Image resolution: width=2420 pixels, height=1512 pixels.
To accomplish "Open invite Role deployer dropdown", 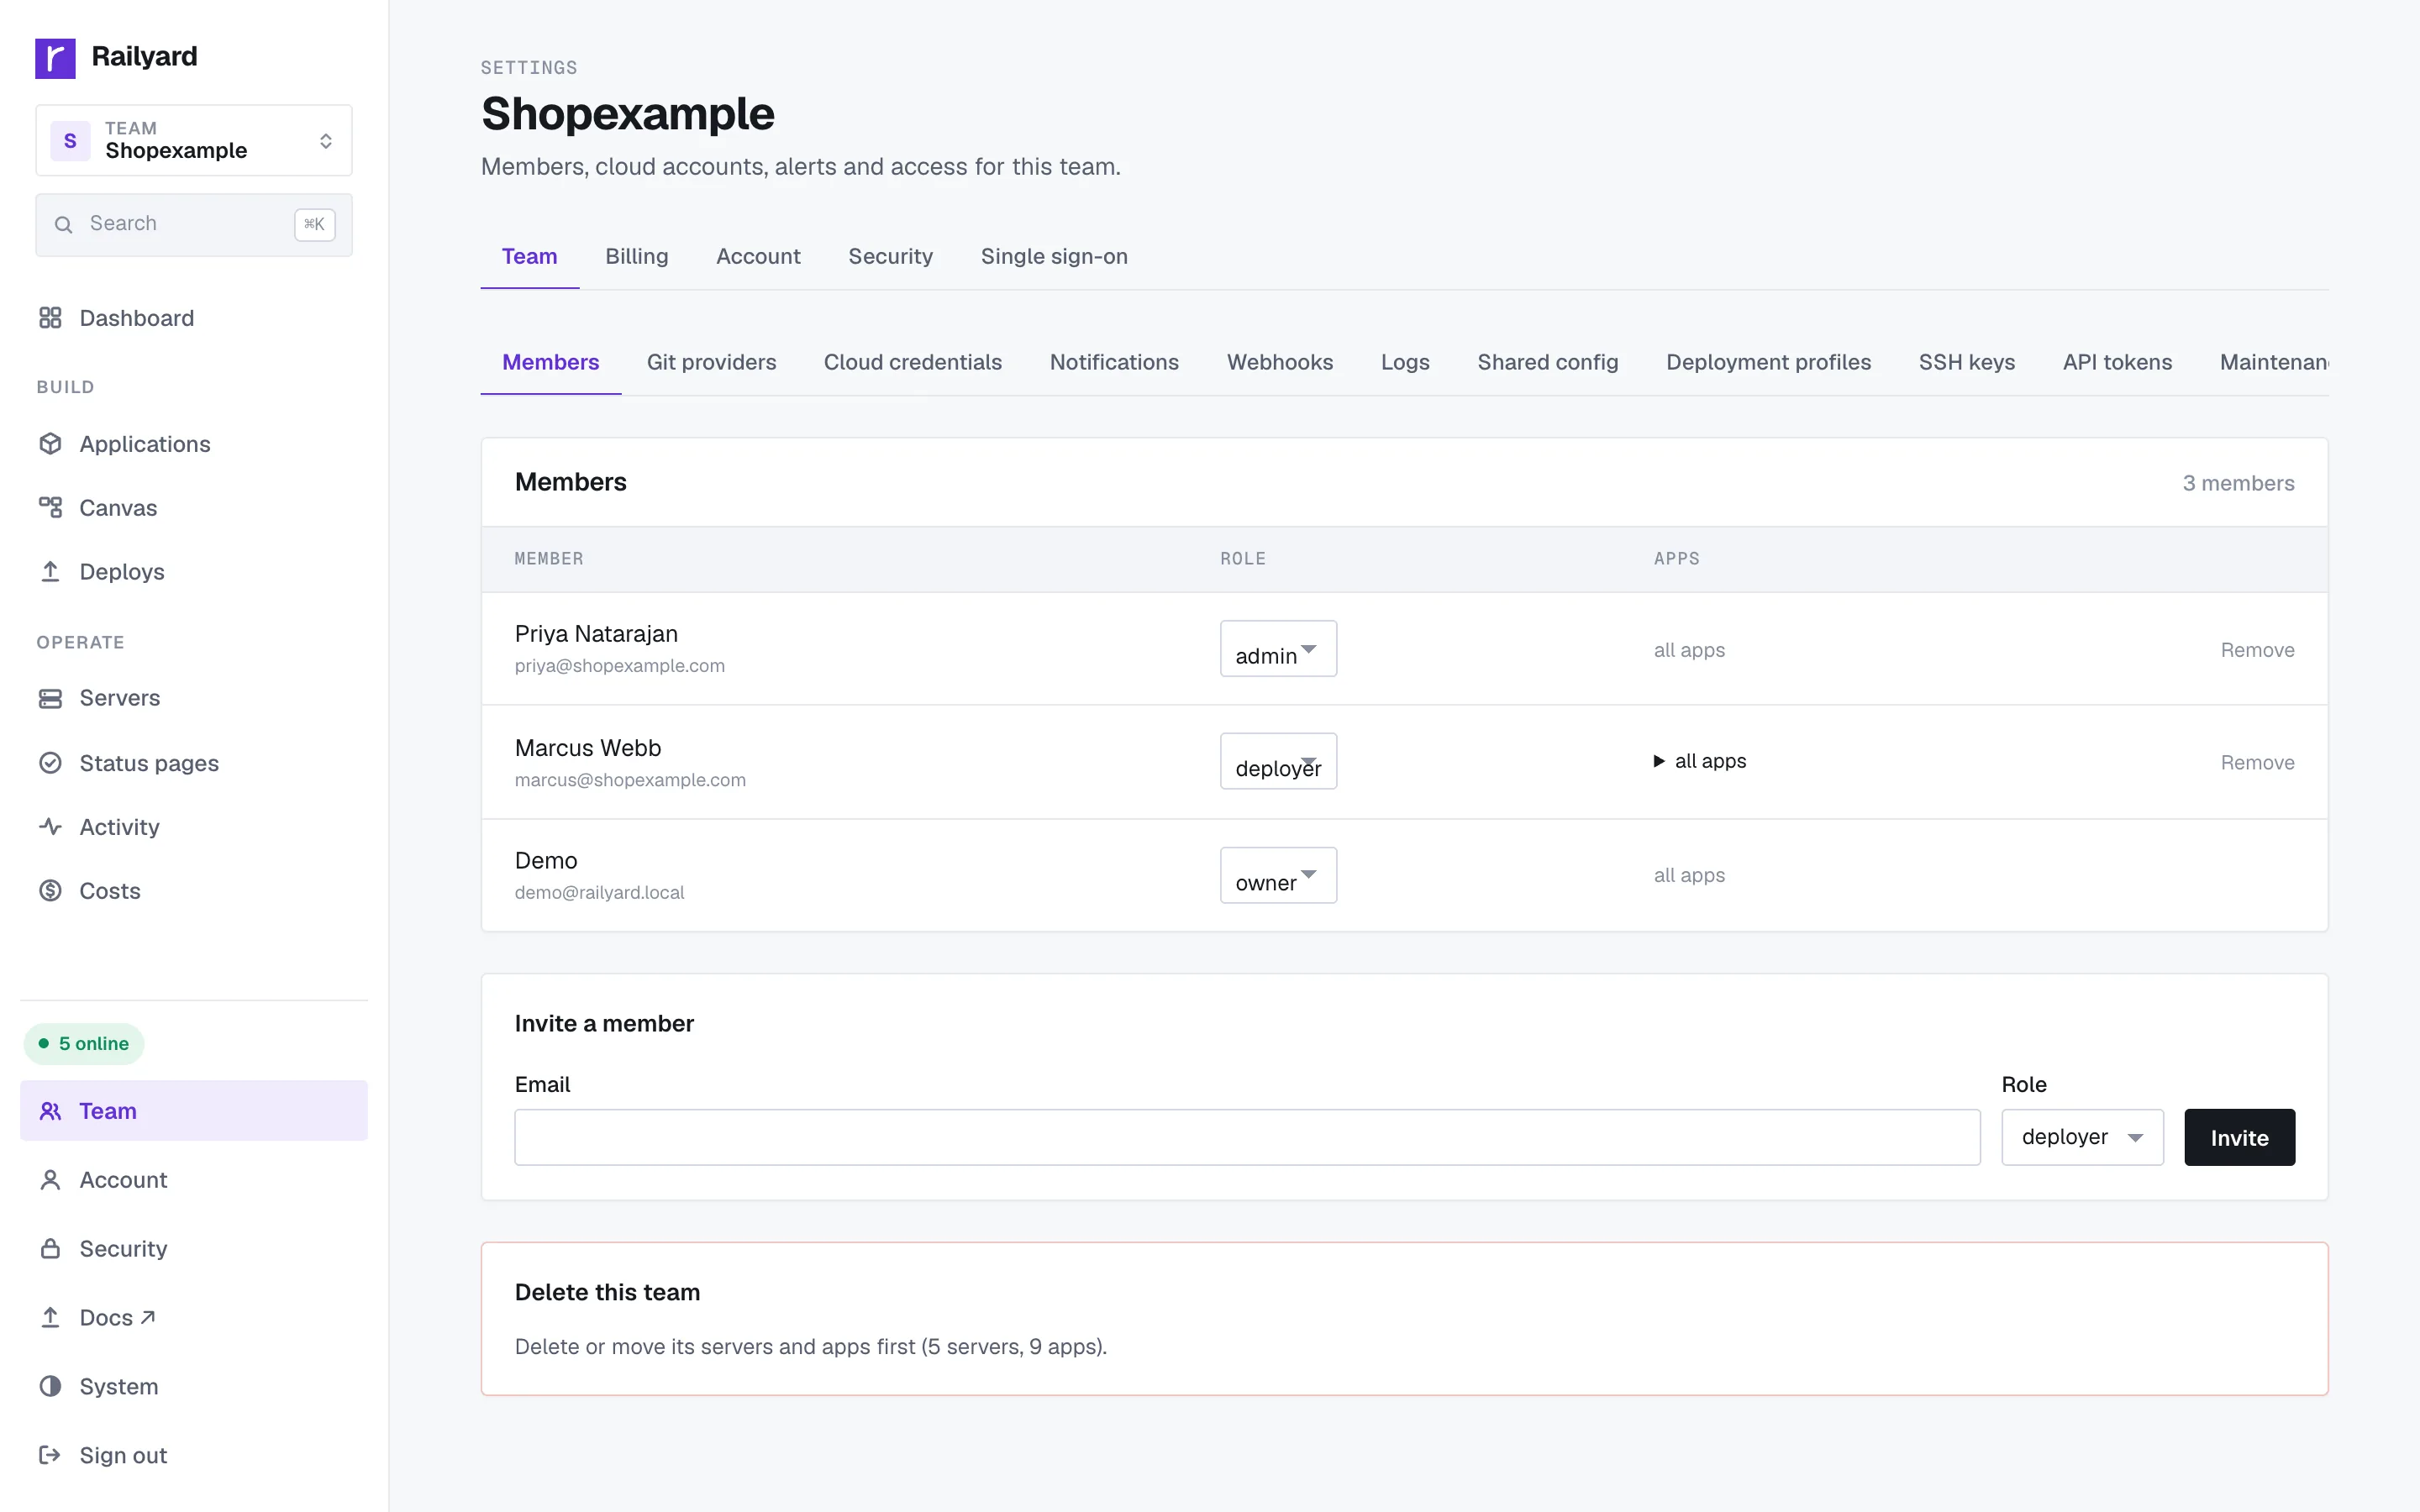I will tap(2082, 1137).
